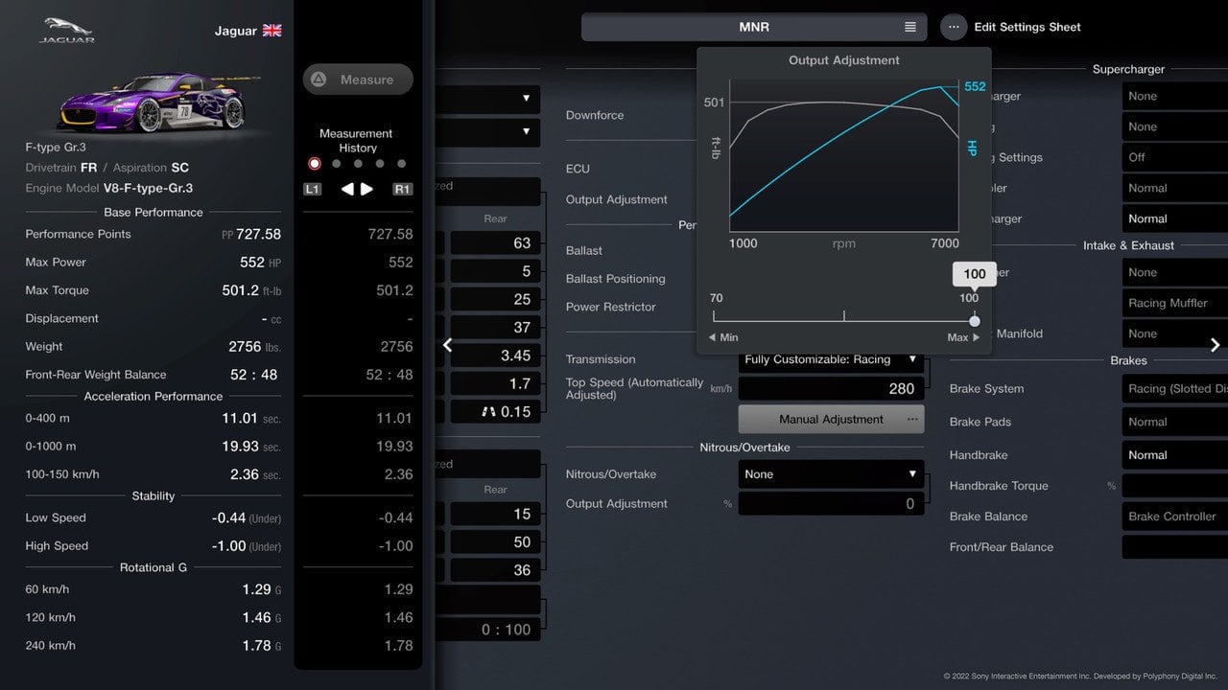Click the Max Torque value 501.2
Viewport: 1228px width, 690px height.
240,290
